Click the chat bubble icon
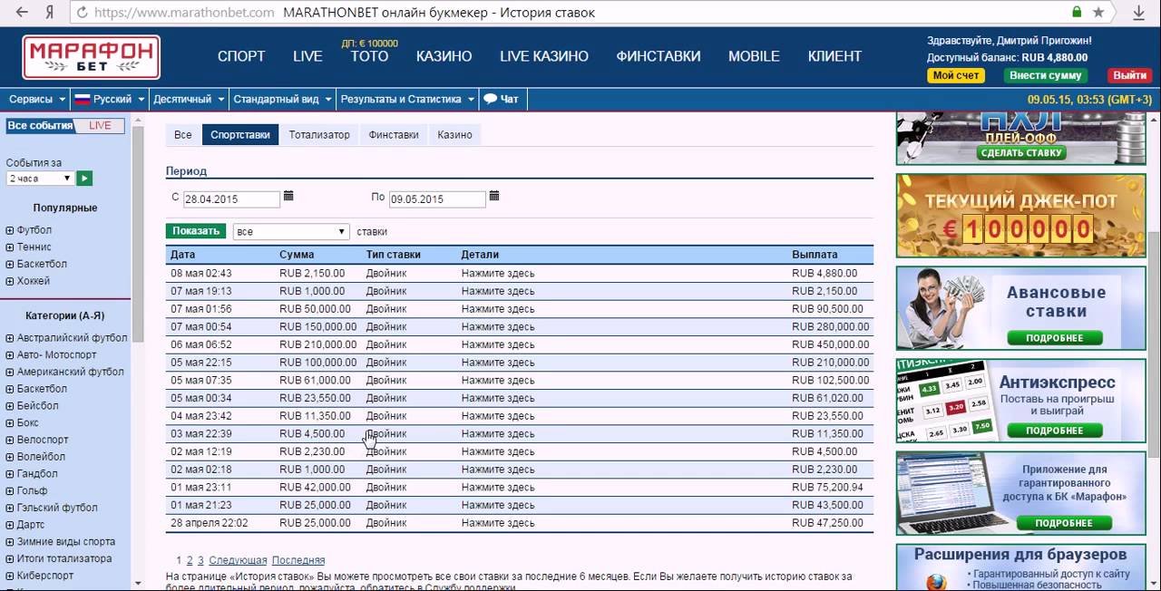This screenshot has width=1161, height=591. coord(490,99)
